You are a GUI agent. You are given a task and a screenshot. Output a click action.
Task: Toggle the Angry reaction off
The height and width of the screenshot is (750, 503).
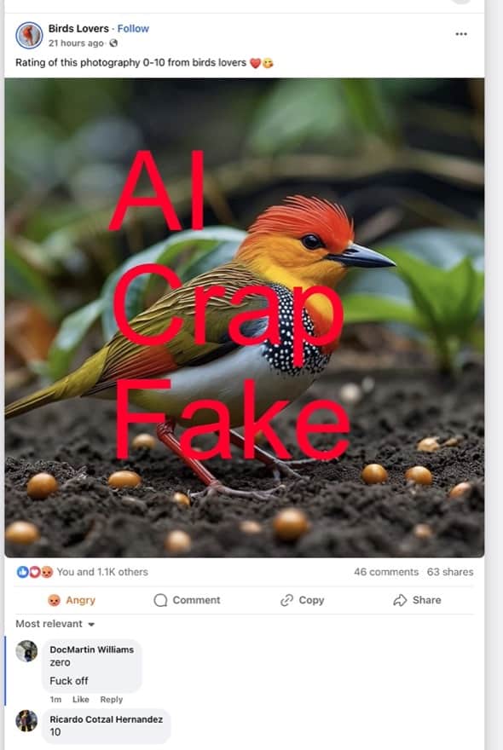tap(72, 600)
